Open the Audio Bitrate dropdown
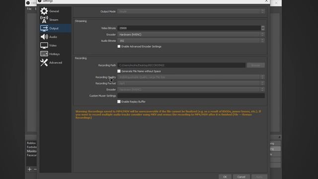 point(191,41)
